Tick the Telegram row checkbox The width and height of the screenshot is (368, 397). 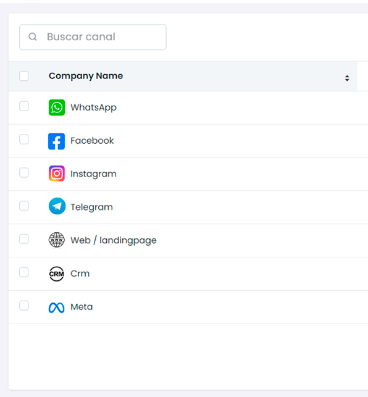[x=24, y=206]
